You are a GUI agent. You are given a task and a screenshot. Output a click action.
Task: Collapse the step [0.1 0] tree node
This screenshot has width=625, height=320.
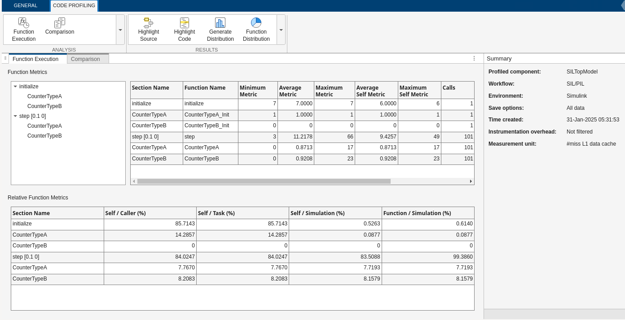point(16,116)
